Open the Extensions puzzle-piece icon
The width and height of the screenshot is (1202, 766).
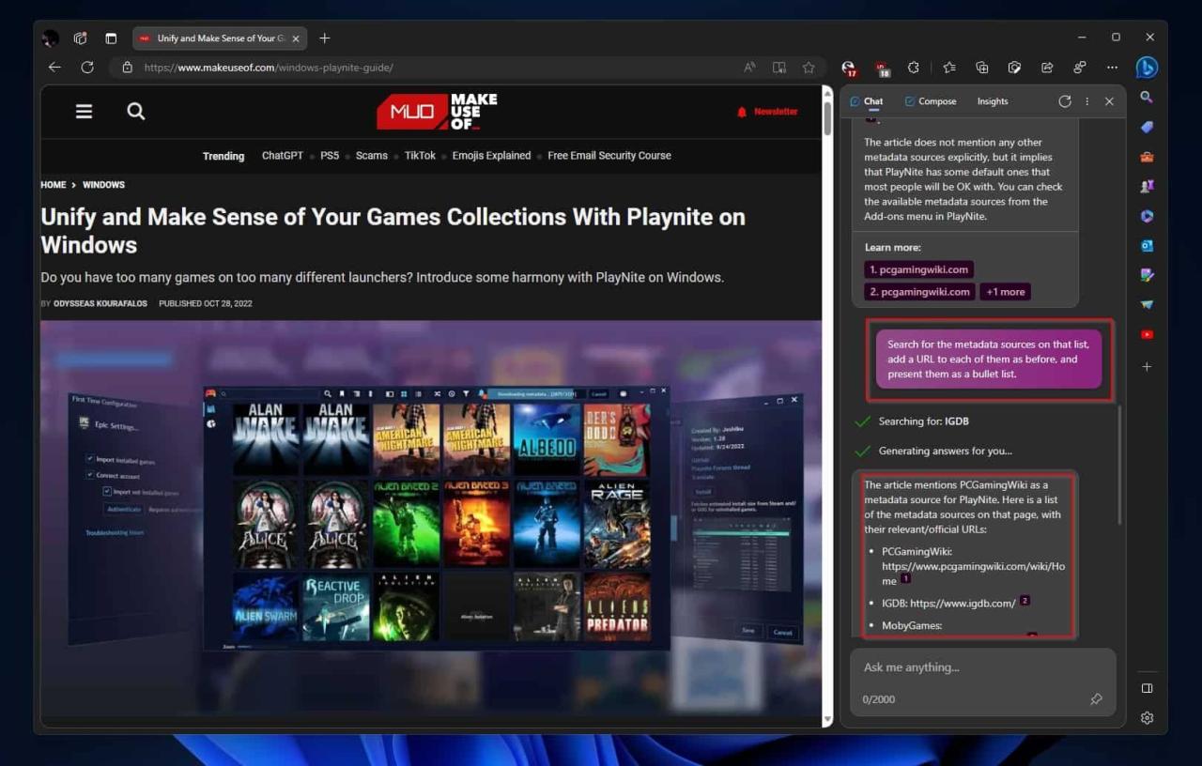pyautogui.click(x=914, y=68)
